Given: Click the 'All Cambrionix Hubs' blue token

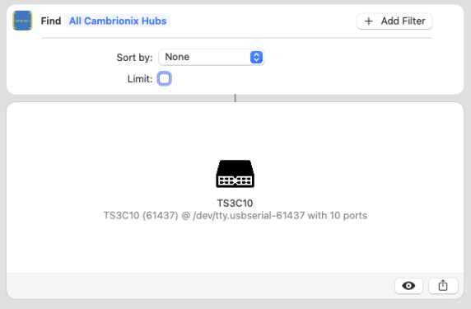Looking at the screenshot, I should point(118,21).
